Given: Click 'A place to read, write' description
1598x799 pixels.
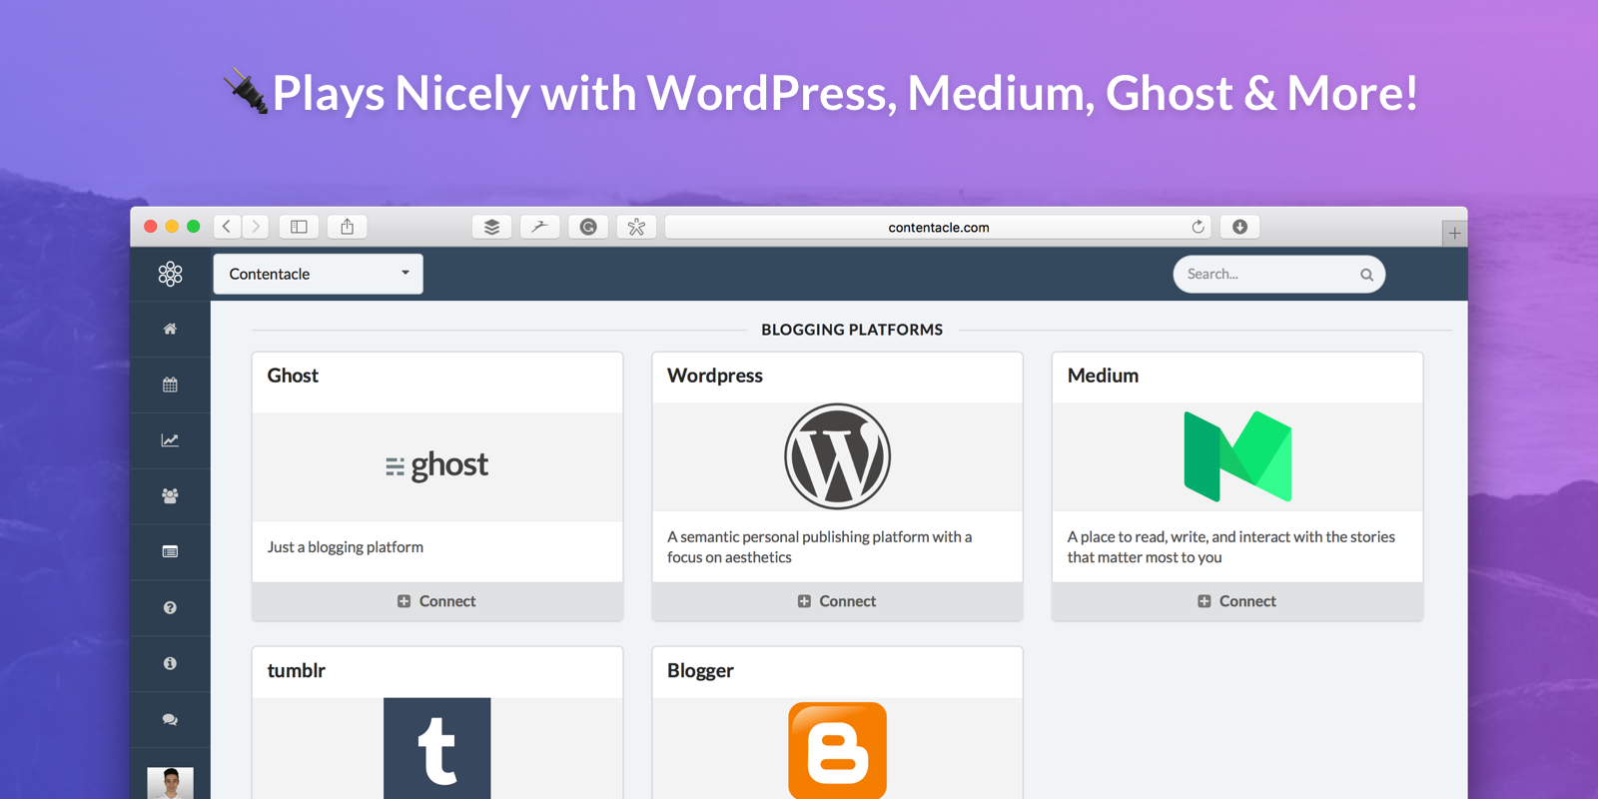Looking at the screenshot, I should (x=1231, y=547).
